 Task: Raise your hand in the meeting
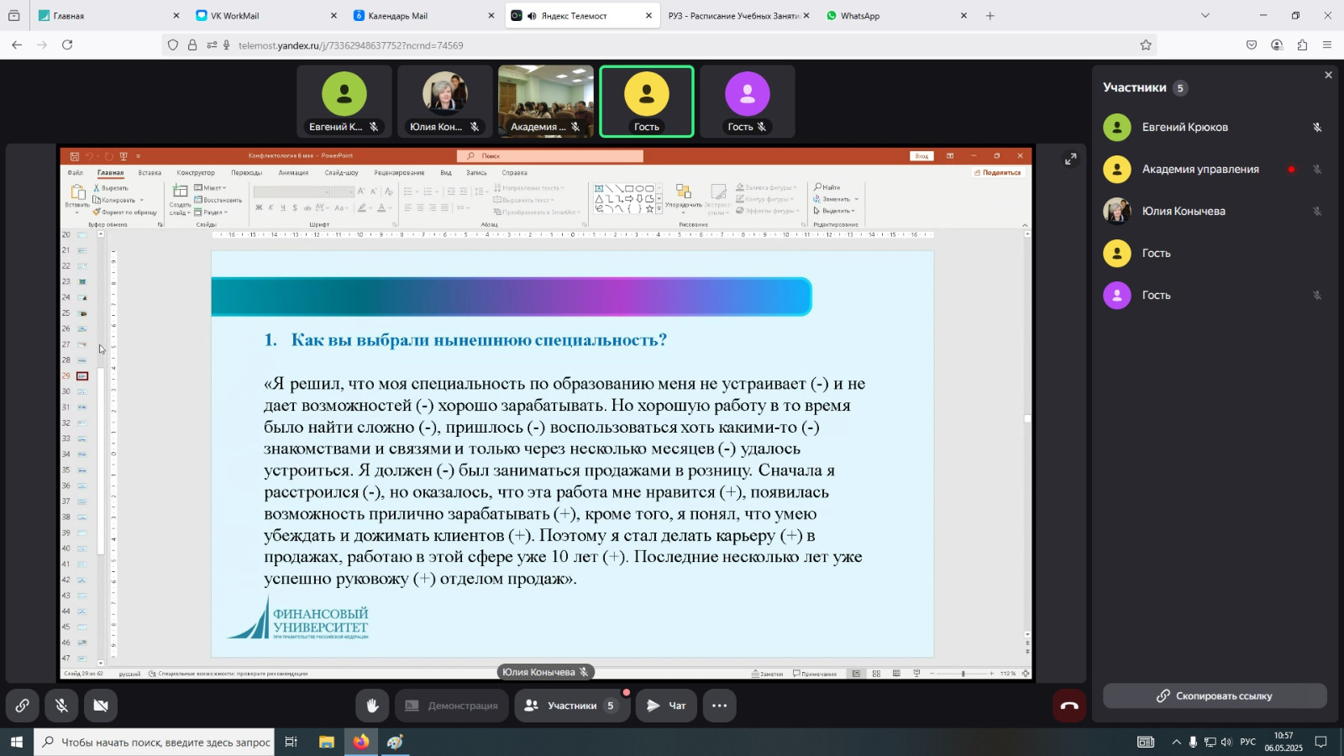pos(372,706)
